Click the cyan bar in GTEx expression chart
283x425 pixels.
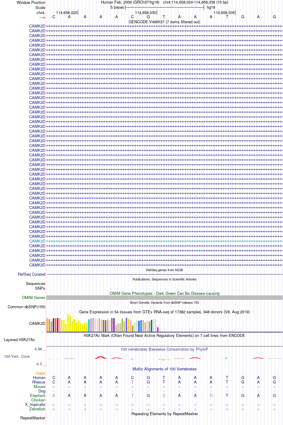[x=89, y=325]
